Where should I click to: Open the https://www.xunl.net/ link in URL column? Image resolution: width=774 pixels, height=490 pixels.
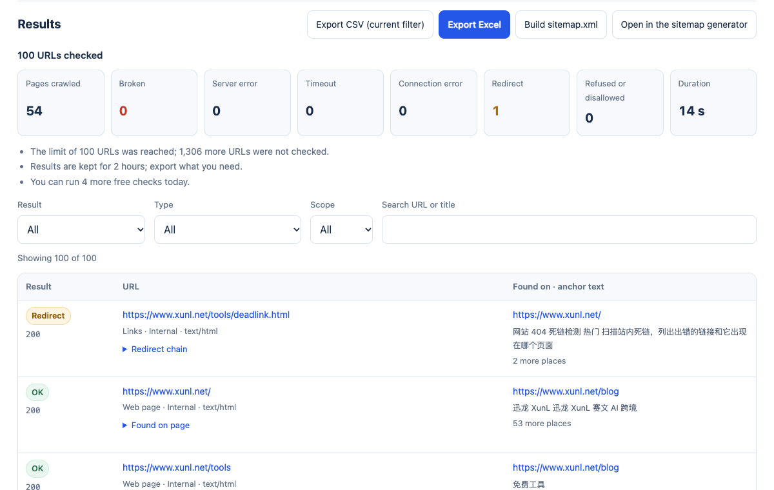coord(166,391)
